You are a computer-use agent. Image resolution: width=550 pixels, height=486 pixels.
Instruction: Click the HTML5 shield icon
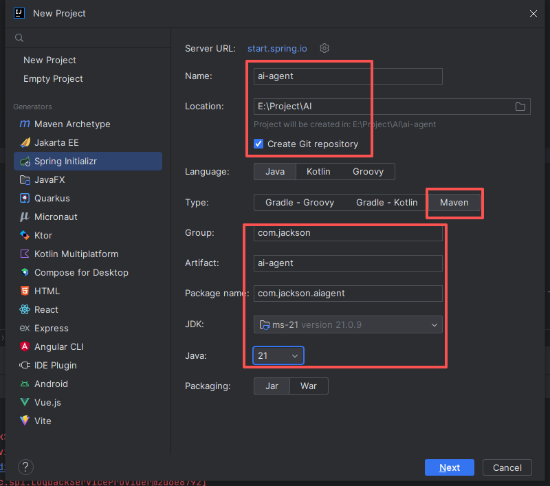tap(25, 291)
